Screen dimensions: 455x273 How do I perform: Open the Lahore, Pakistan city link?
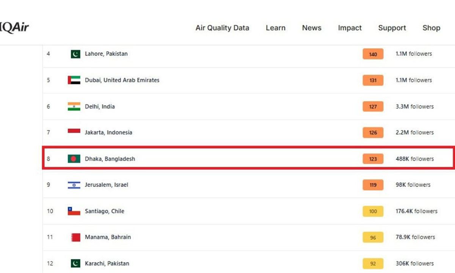coord(106,54)
